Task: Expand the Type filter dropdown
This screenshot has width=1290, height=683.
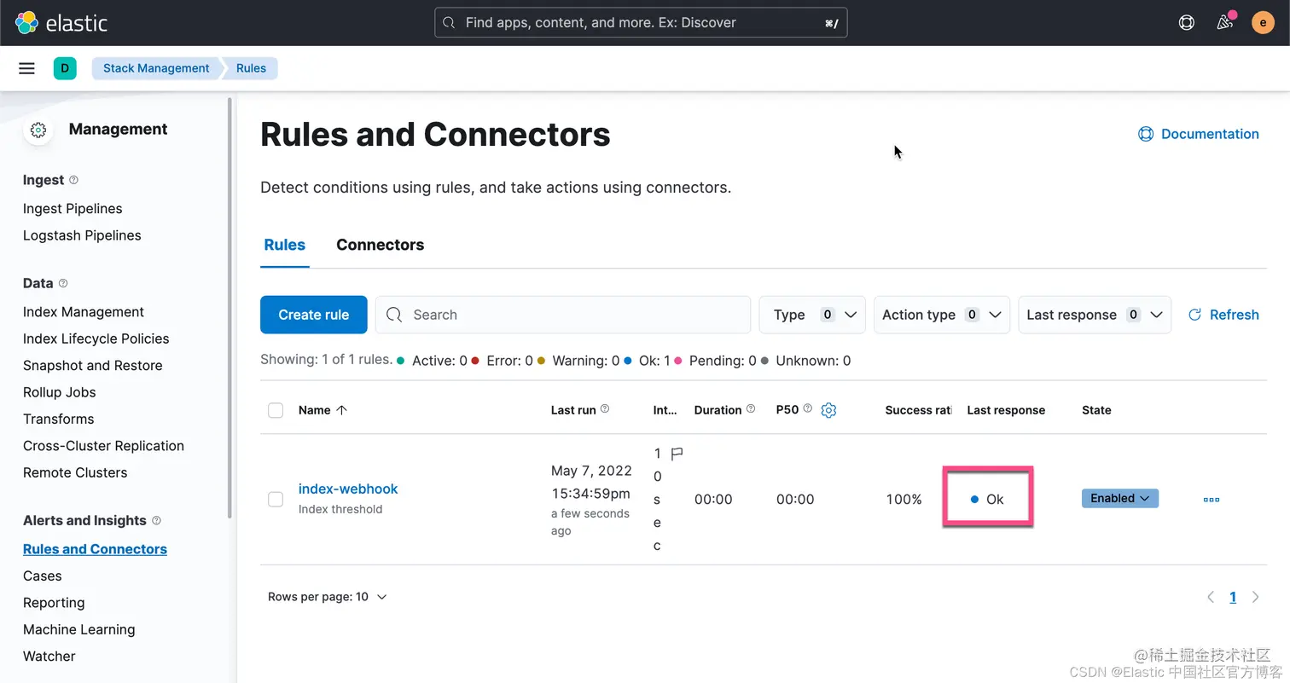Action: click(812, 315)
